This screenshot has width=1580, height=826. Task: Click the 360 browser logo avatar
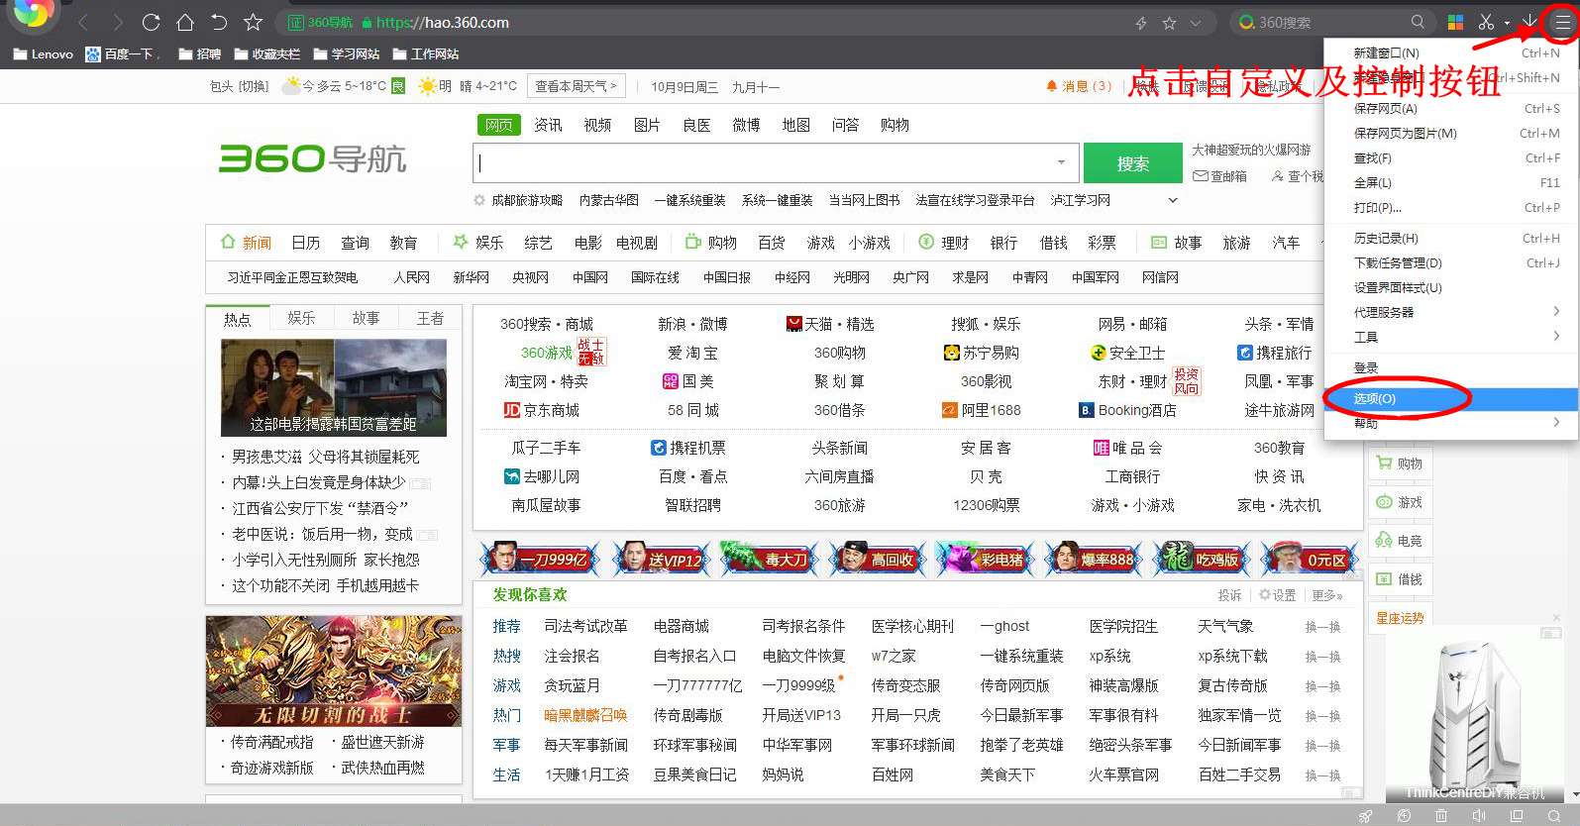(33, 13)
